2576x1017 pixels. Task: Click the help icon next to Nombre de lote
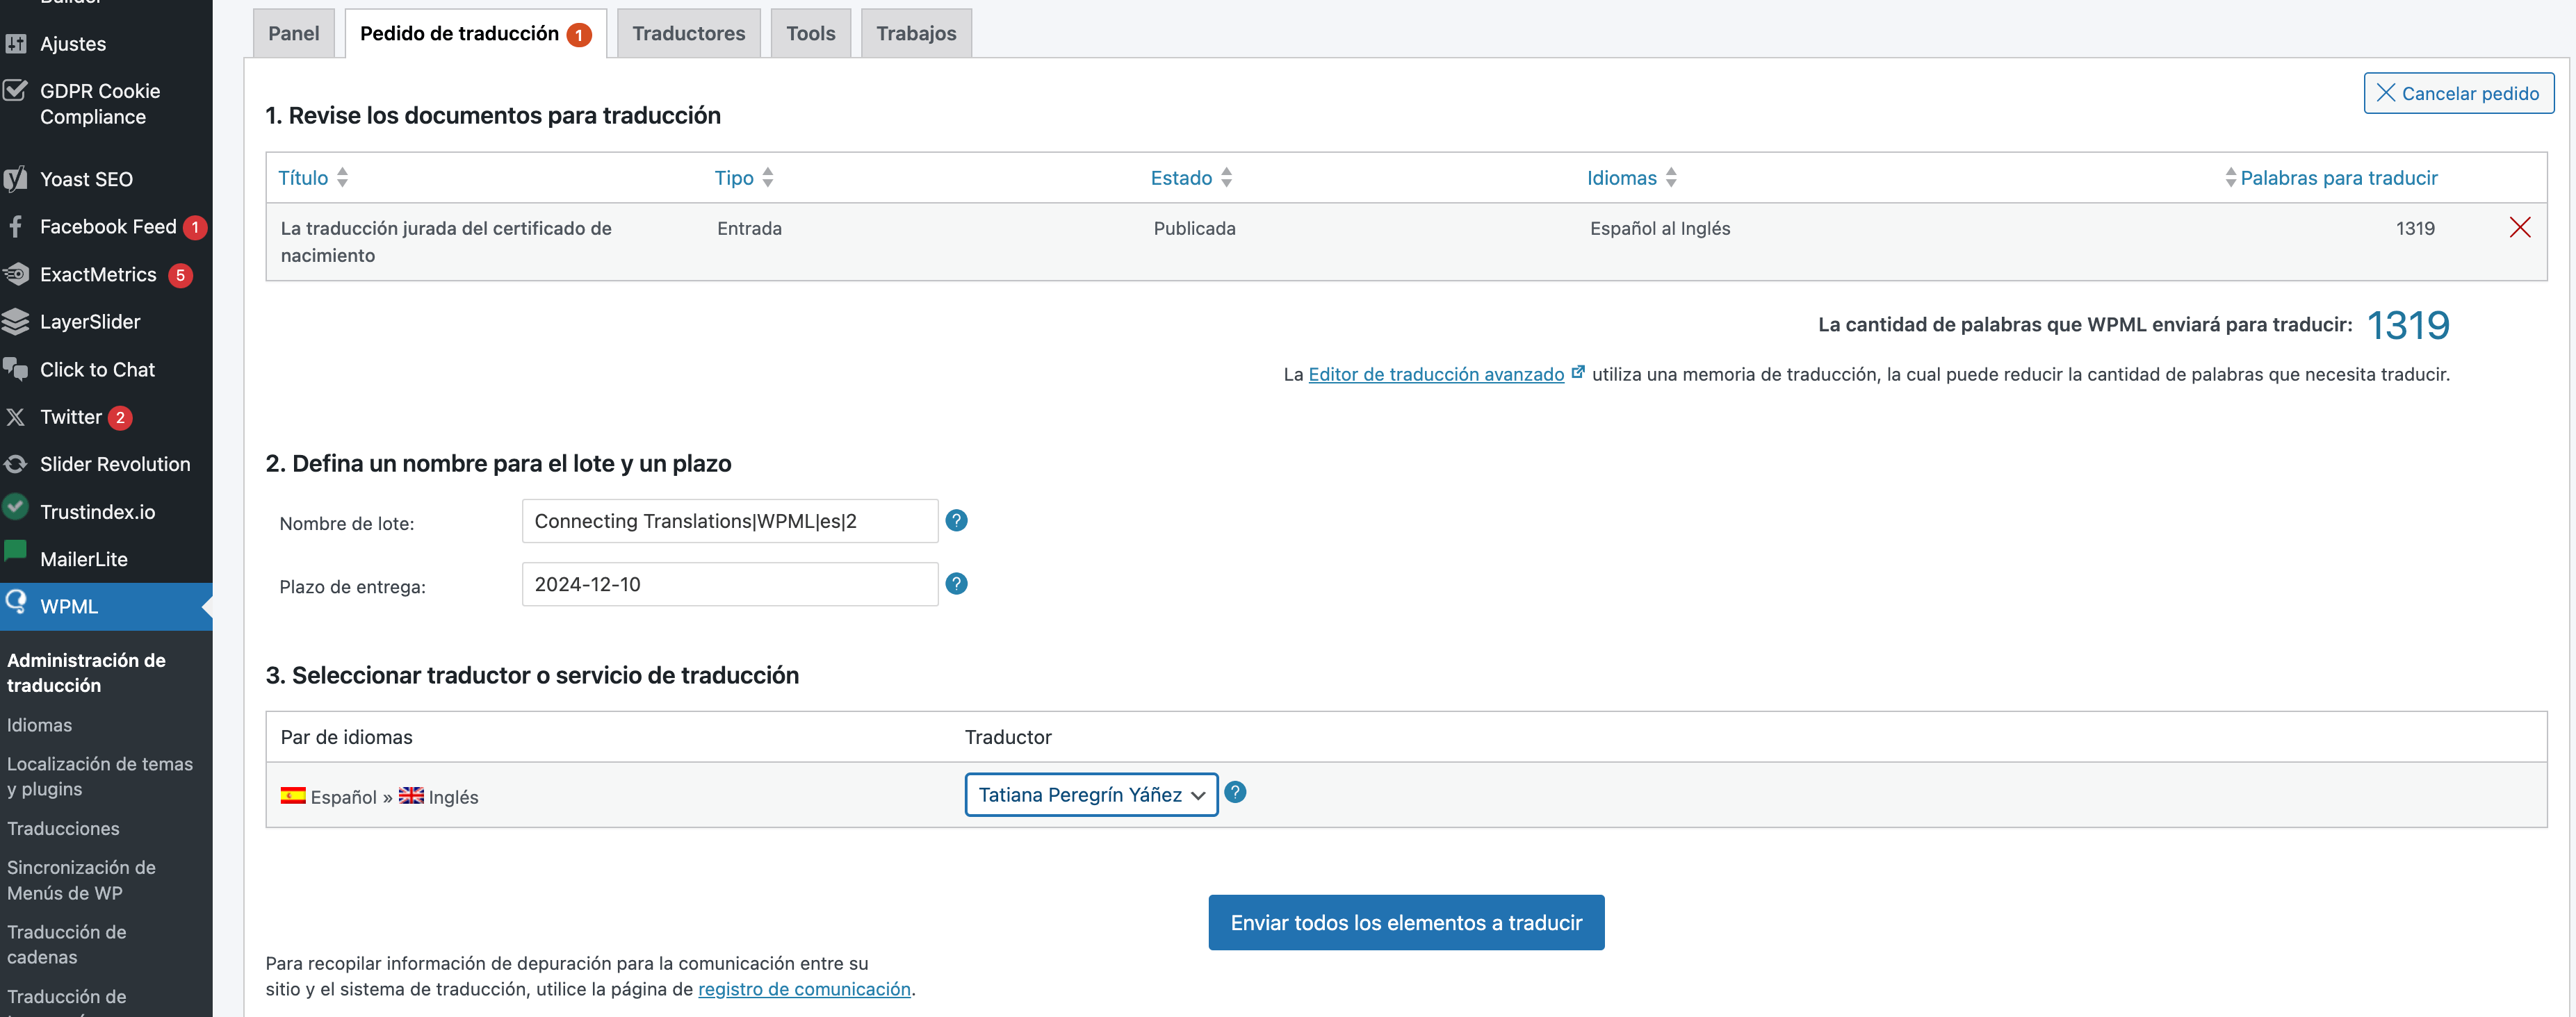tap(956, 520)
